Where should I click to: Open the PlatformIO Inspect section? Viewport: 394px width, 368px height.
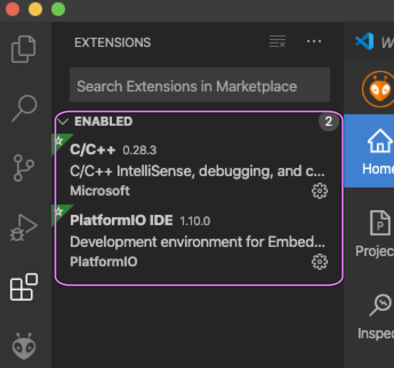pos(377,316)
